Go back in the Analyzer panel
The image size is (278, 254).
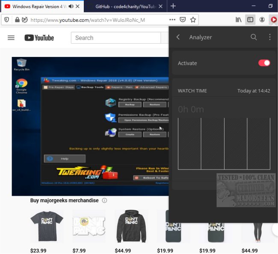pyautogui.click(x=178, y=37)
